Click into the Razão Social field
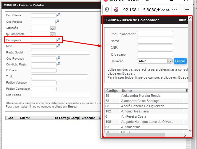Viewport: 197px width, 149px height. [x=61, y=52]
